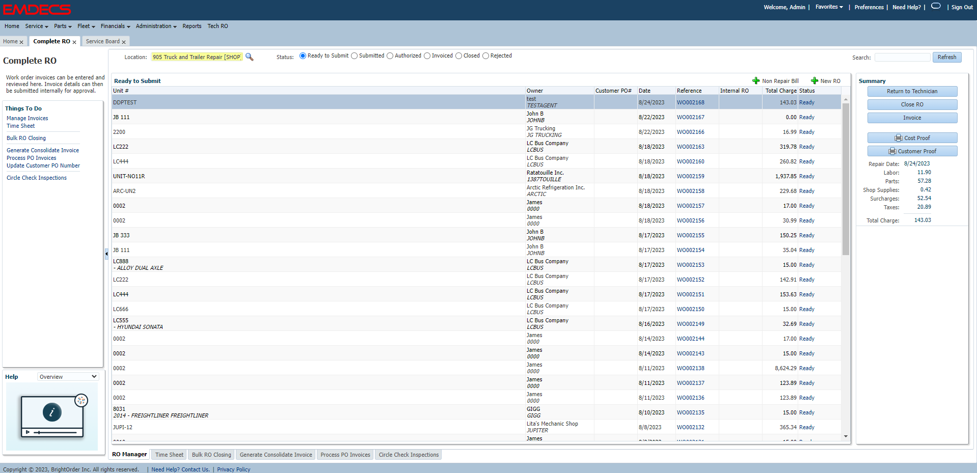Open the help video thumbnail
Image resolution: width=977 pixels, height=473 pixels.
[x=52, y=416]
